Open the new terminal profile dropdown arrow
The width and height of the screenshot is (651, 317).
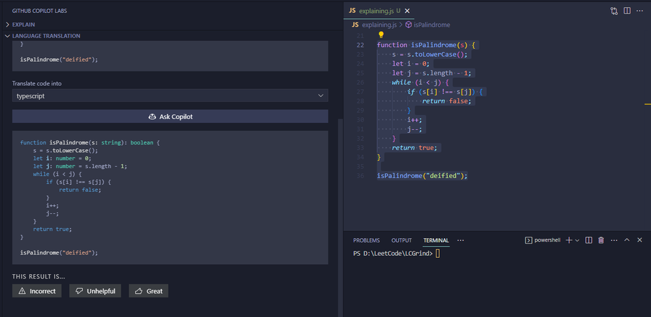[577, 240]
